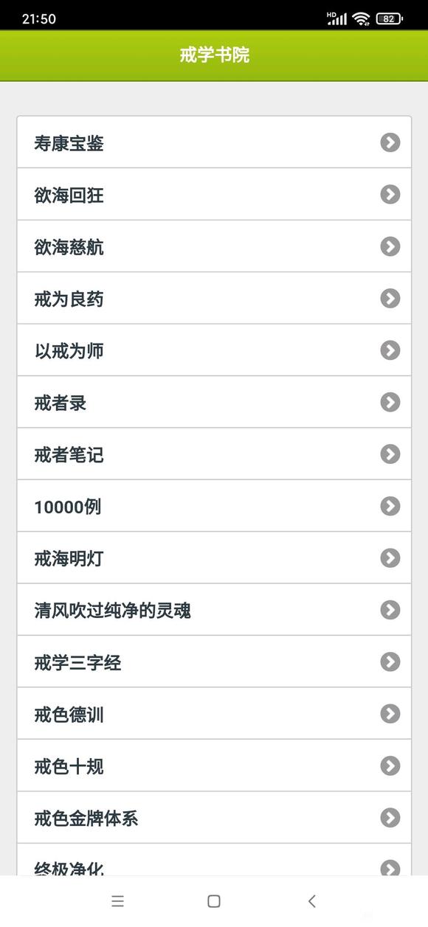This screenshot has height=927, width=428.
Task: Open recent apps with the menu button
Action: [x=117, y=901]
